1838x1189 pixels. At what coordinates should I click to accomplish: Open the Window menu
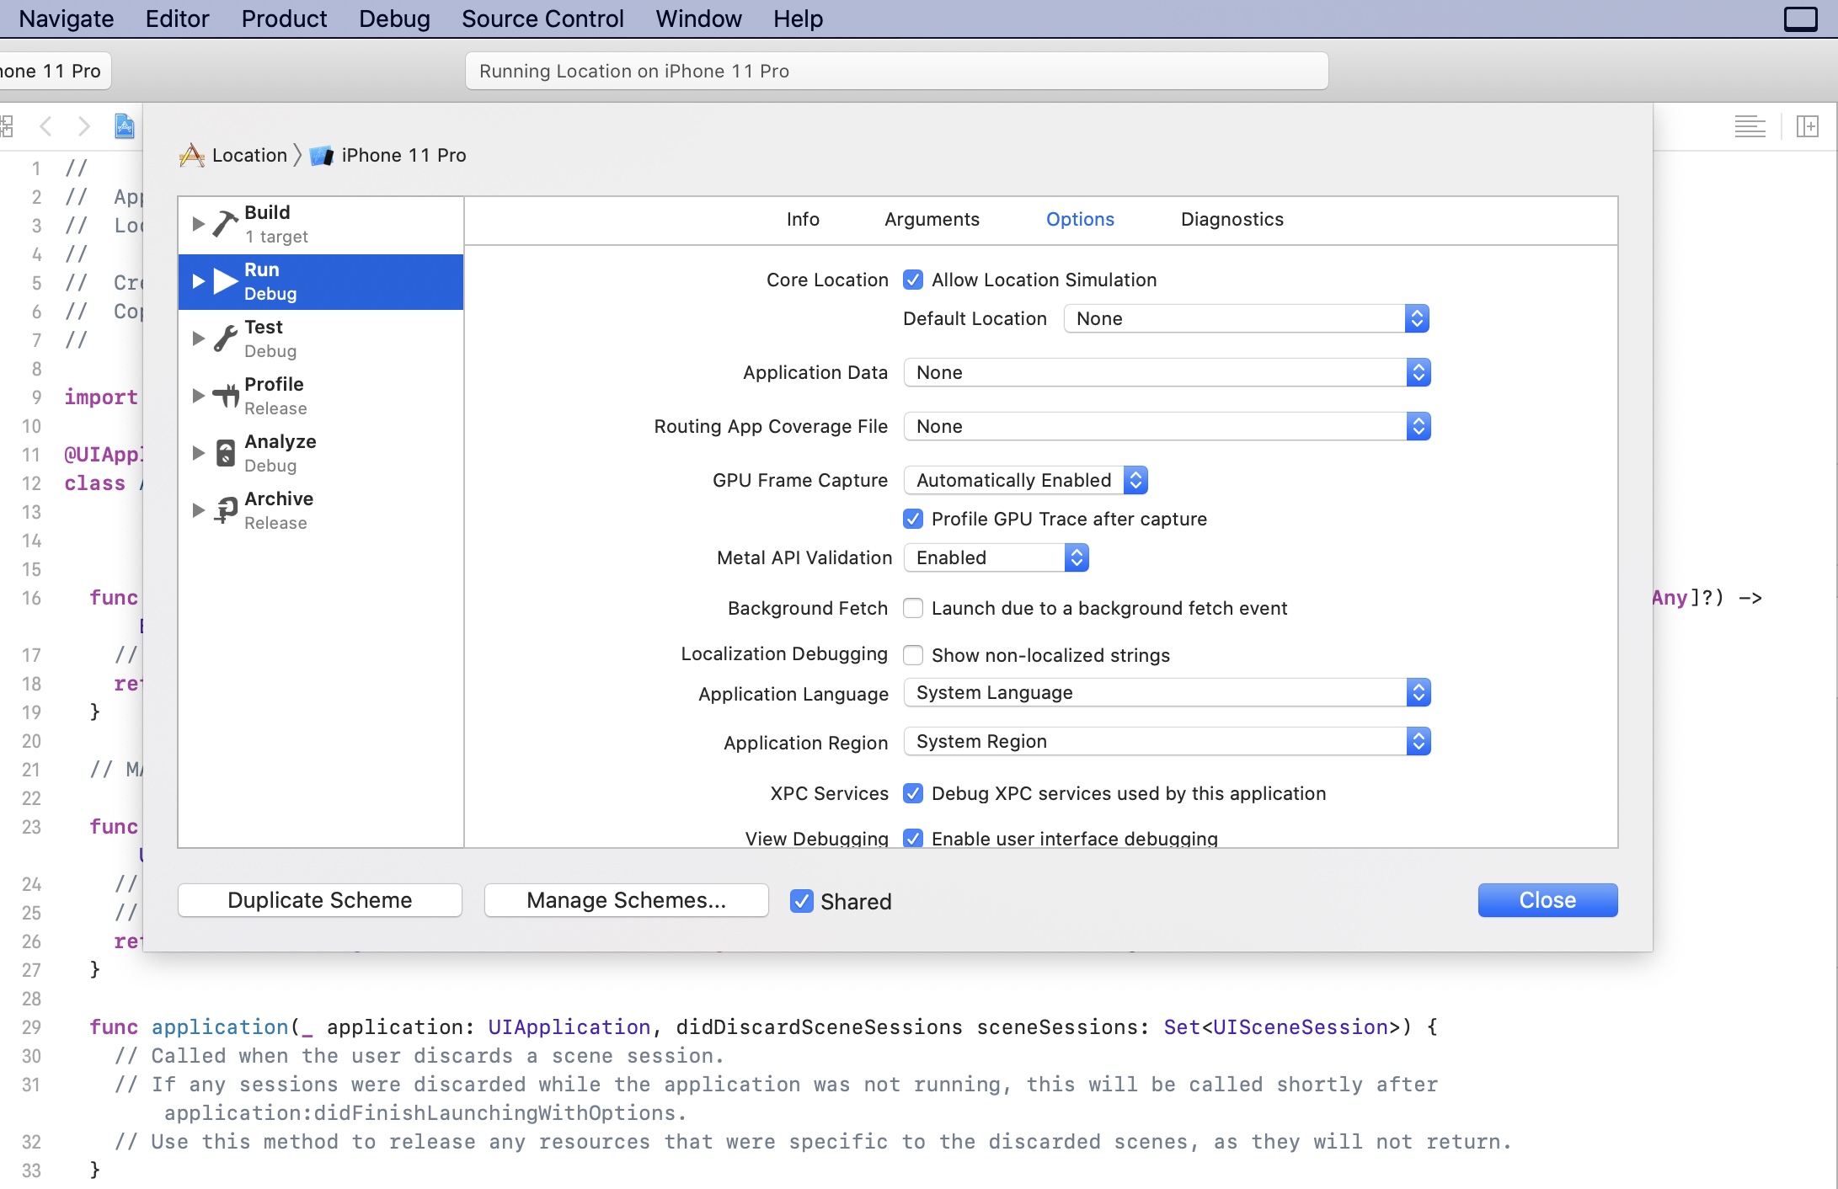[x=698, y=19]
